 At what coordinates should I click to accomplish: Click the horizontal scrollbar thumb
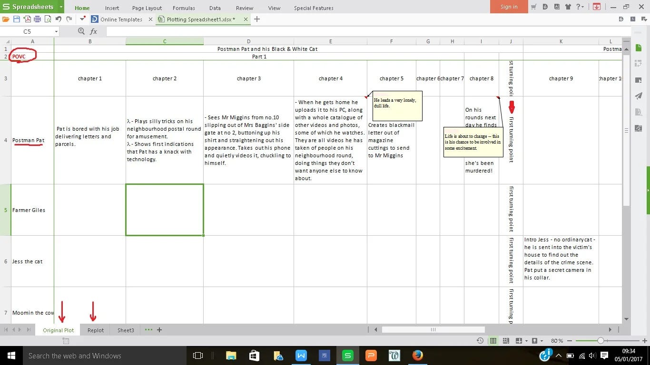[x=433, y=329]
